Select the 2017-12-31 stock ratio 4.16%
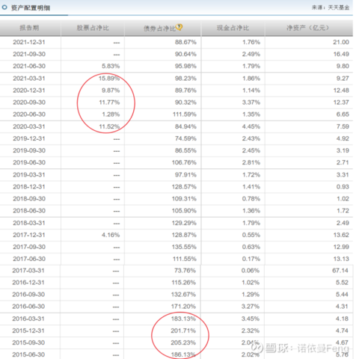359x359 pixels. [x=111, y=235]
